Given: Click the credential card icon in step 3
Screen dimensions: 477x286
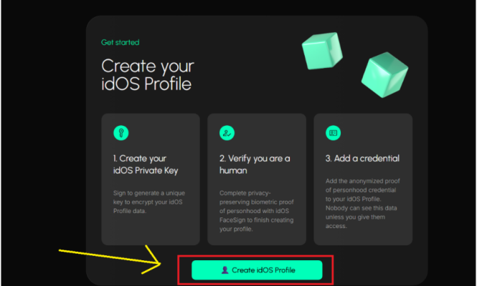Looking at the screenshot, I should 334,133.
